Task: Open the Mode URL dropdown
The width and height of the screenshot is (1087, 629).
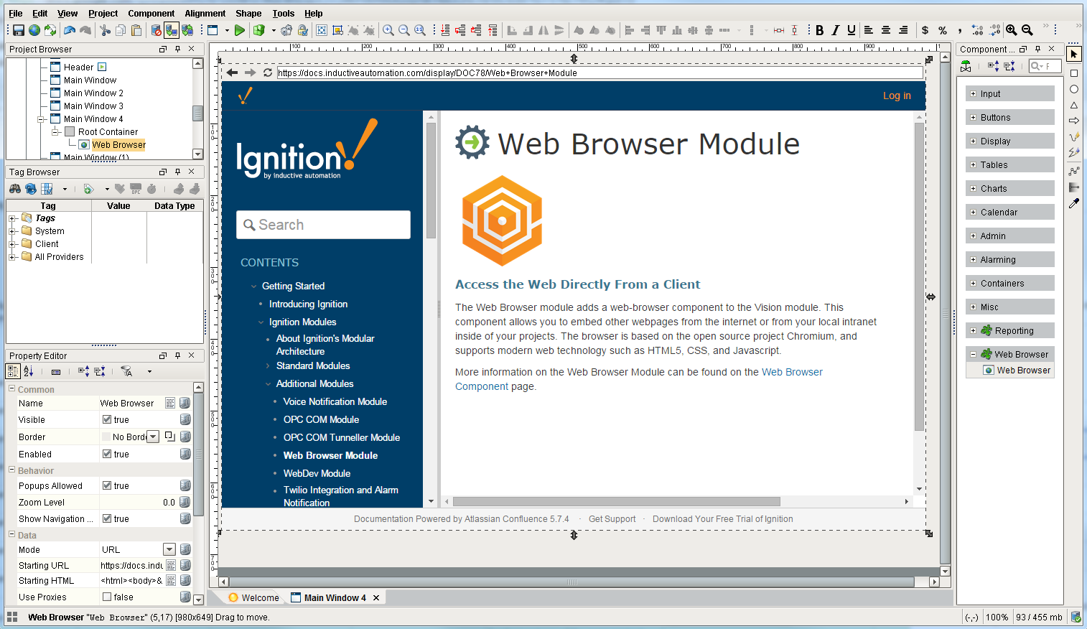Action: click(169, 549)
